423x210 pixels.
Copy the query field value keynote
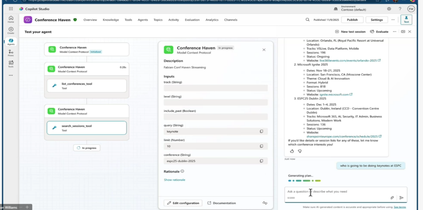(x=261, y=131)
